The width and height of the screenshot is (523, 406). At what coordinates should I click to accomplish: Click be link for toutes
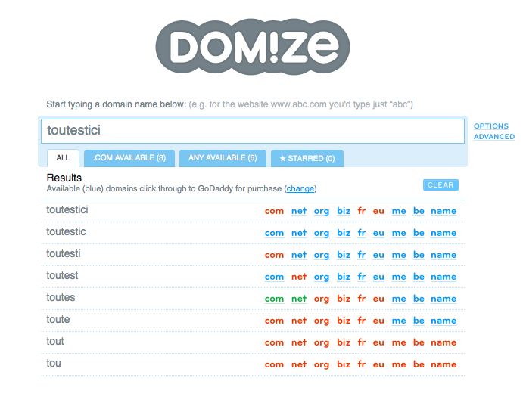point(419,299)
